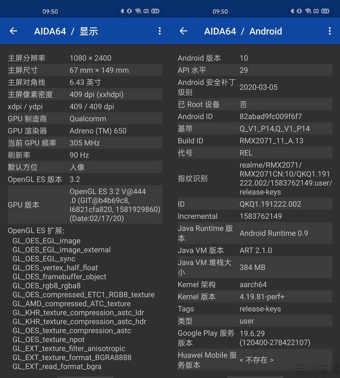Tap GL_OES_texture_npot extension entry
The image size is (340, 378).
click(49, 339)
